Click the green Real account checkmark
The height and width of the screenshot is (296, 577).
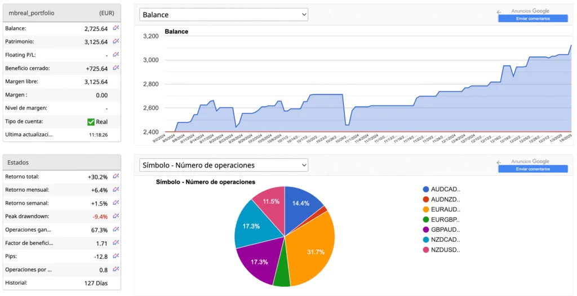[x=91, y=122]
